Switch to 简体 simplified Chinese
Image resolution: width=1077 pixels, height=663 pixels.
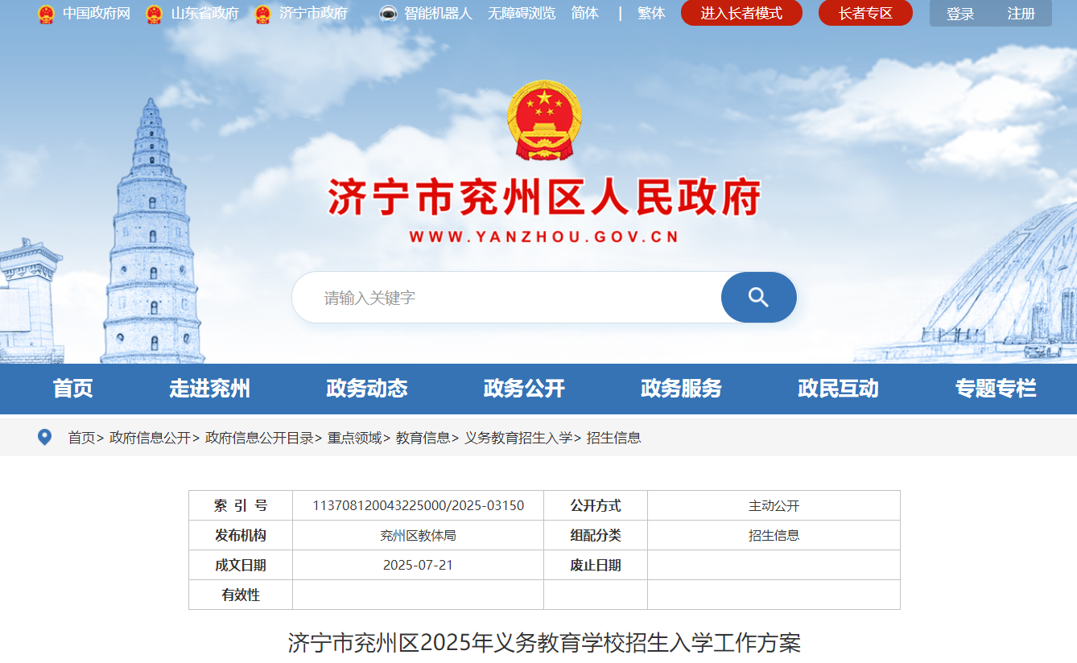point(584,14)
